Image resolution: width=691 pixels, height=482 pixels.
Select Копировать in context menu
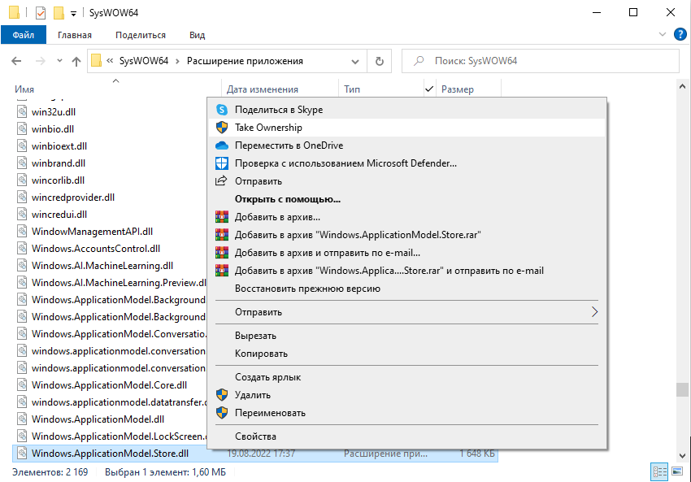click(x=406, y=354)
